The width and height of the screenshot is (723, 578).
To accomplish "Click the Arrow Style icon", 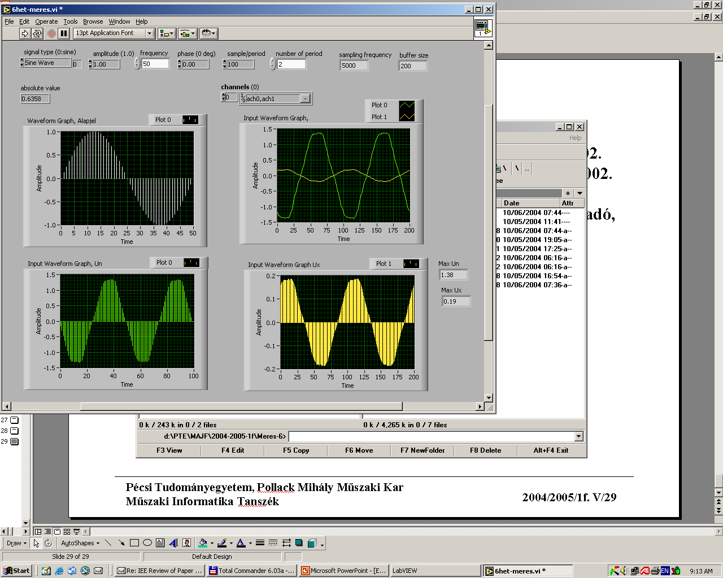I will (286, 543).
